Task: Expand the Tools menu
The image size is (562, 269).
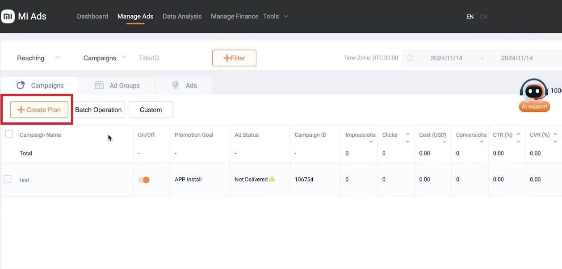Action: tap(276, 17)
